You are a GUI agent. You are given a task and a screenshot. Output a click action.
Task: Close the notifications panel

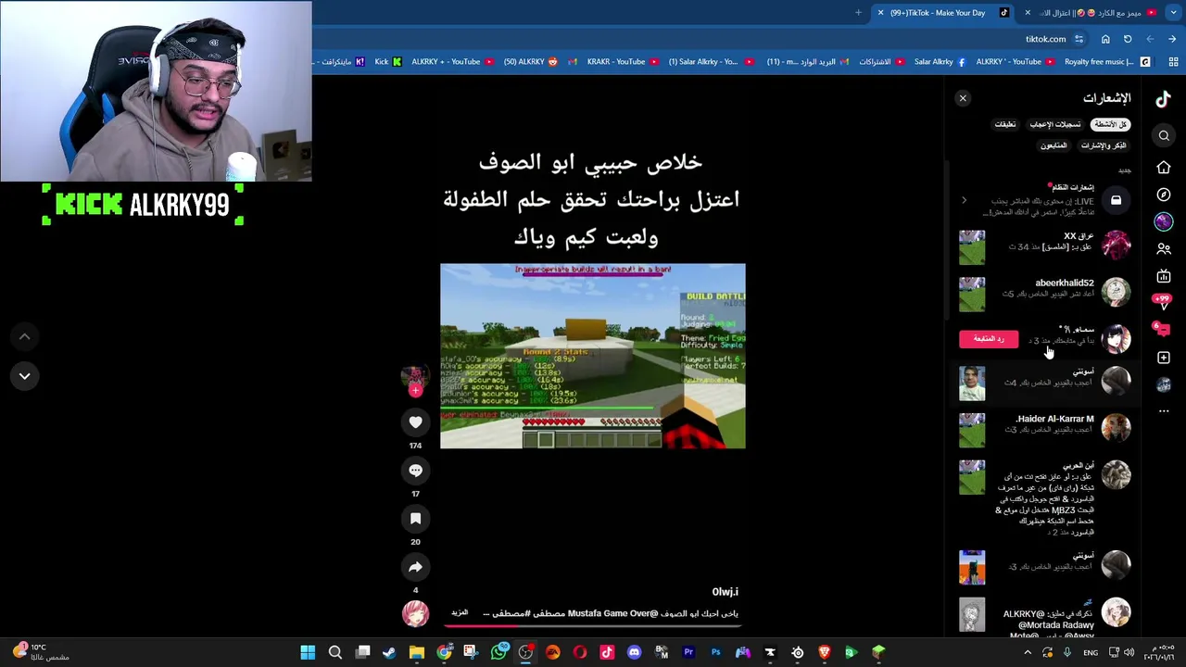pos(963,98)
